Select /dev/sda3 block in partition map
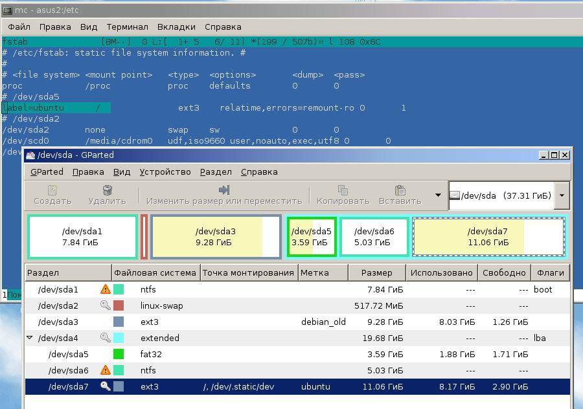 216,237
